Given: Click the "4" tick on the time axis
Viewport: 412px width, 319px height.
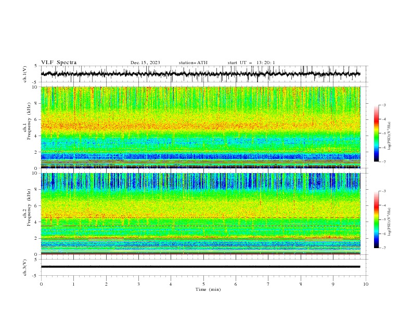Looking at the screenshot, I should point(171,284).
